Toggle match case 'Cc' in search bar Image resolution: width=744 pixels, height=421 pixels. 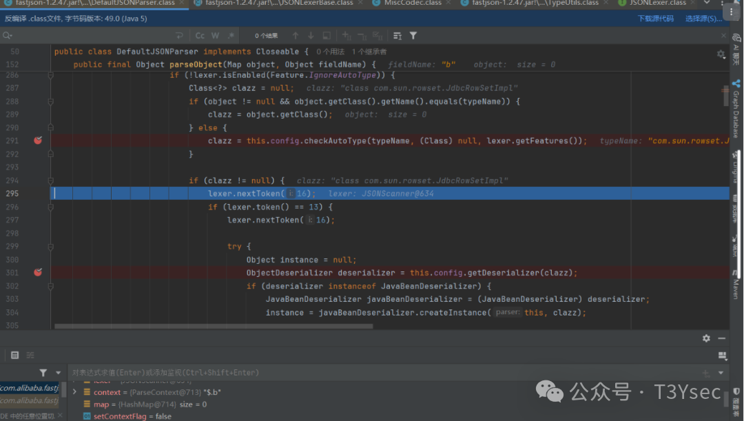pos(200,35)
